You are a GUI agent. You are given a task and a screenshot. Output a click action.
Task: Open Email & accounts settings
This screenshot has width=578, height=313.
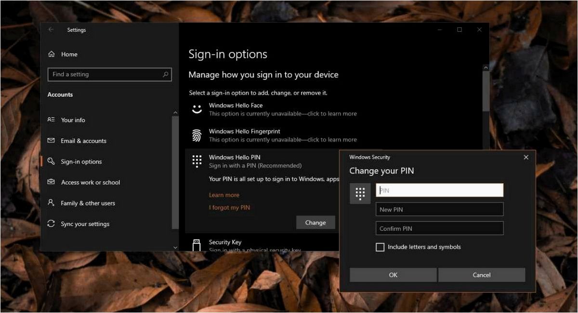(83, 141)
